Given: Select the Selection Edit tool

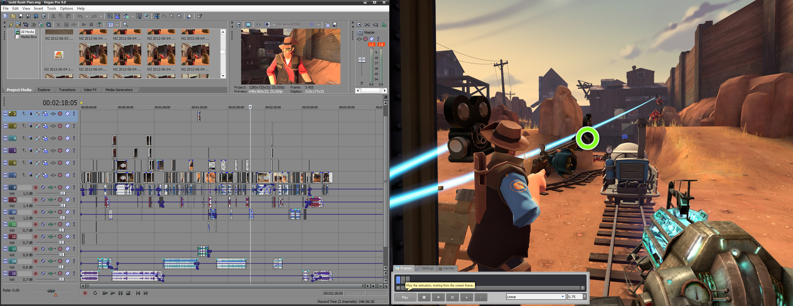Looking at the screenshot, I should (x=171, y=16).
